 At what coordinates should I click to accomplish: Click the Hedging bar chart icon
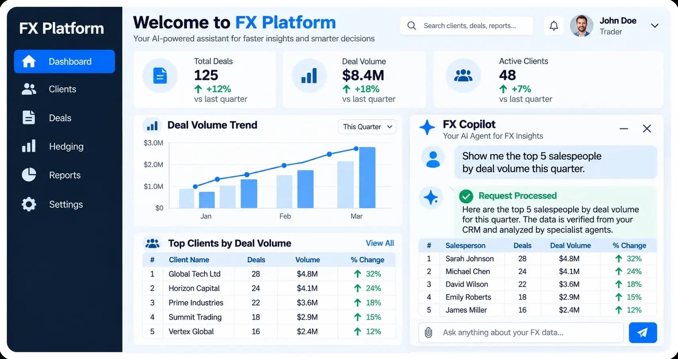tap(29, 146)
